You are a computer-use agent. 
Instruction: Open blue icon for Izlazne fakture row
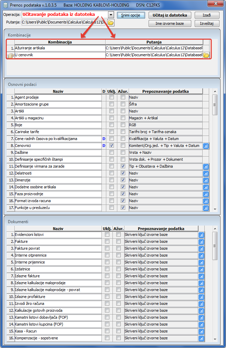pyautogui.click(x=202, y=276)
